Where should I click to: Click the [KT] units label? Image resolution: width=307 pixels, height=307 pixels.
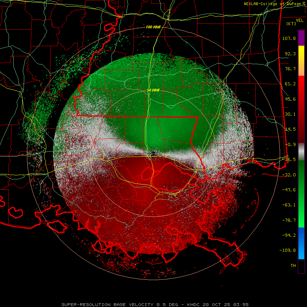pyautogui.click(x=291, y=24)
